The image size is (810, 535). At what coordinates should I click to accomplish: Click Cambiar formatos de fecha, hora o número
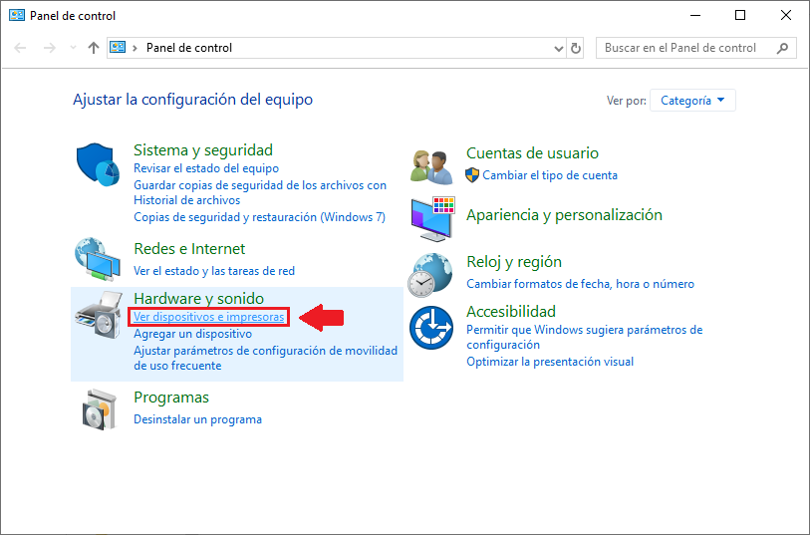pos(580,284)
